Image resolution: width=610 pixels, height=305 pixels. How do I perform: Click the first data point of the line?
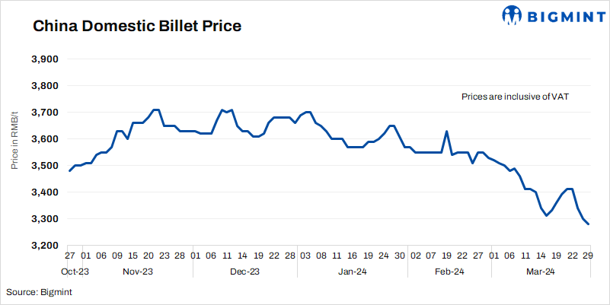[x=69, y=171]
